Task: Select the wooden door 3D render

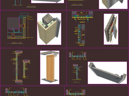Action: tap(50, 67)
